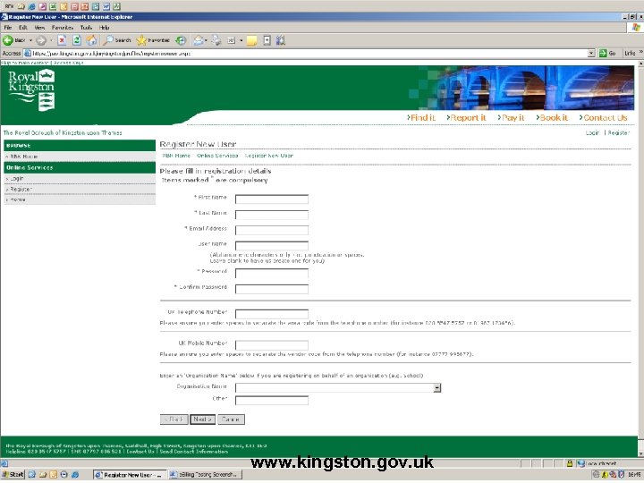Click Internet Explorer icon in Office shortcut bar
The image size is (644, 483).
(31, 6)
